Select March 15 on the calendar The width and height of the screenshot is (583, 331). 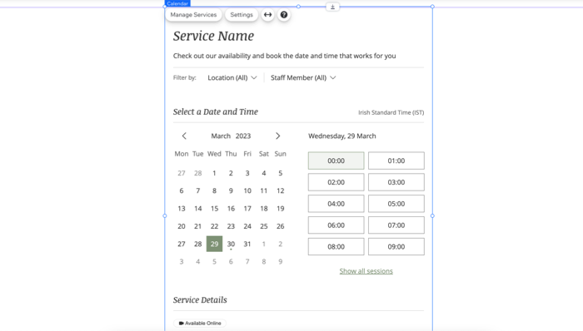pyautogui.click(x=215, y=209)
